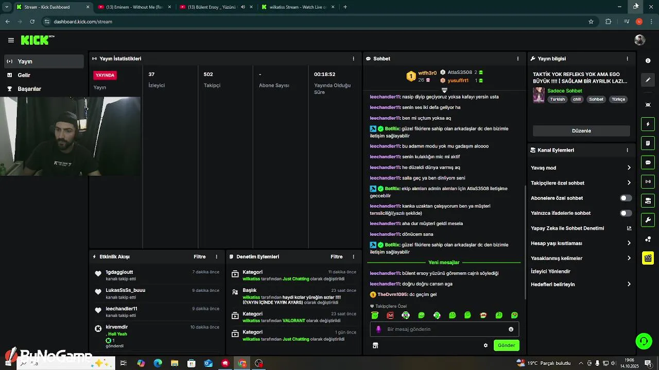659x370 pixels.
Task: Open chat settings gear icon
Action: (x=485, y=345)
